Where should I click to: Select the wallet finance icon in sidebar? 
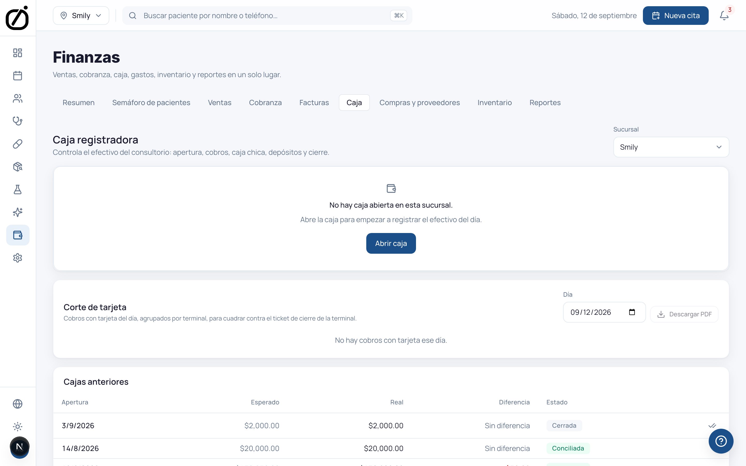(x=18, y=235)
